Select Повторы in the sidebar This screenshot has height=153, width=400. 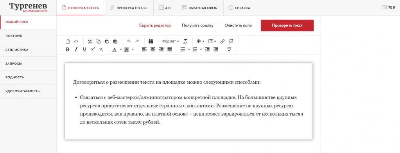(28, 36)
